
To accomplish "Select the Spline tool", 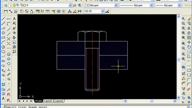I will click(x=3, y=56).
